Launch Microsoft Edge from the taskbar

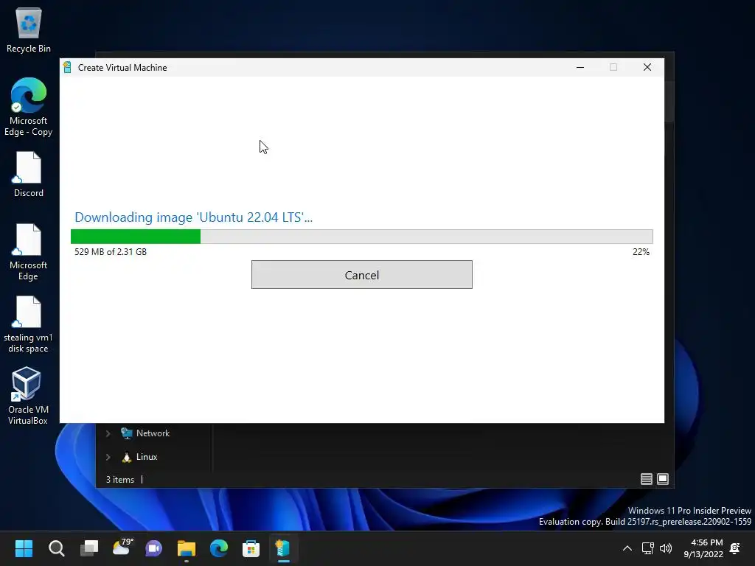[x=218, y=548]
